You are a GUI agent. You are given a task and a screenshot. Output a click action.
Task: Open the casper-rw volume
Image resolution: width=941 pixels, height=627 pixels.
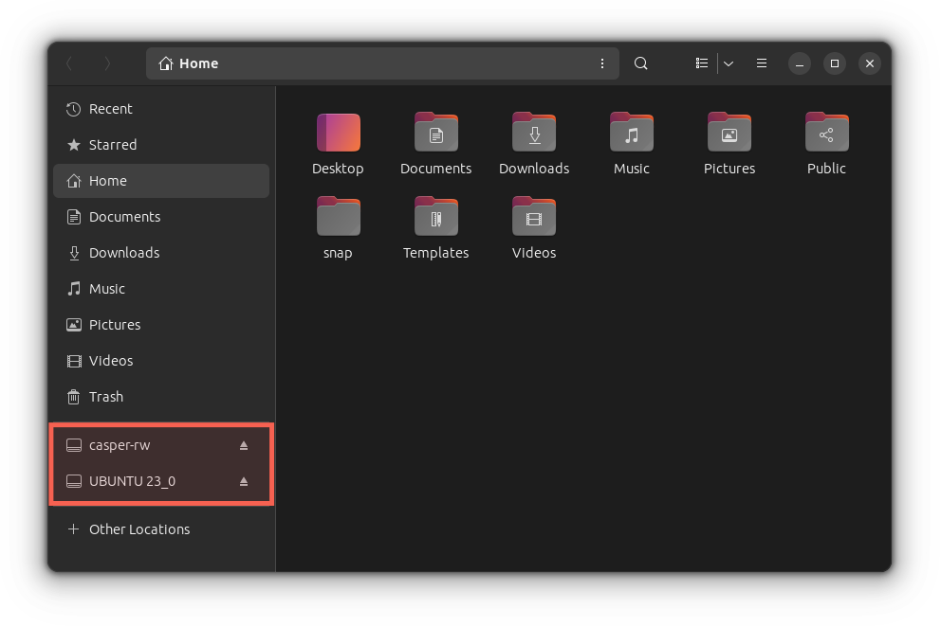point(121,444)
